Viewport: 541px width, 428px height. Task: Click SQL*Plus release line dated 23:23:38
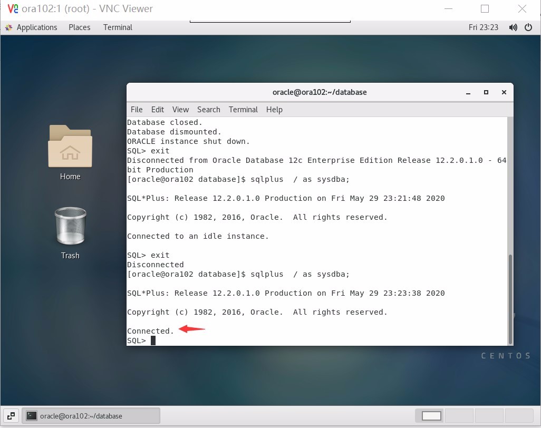[286, 293]
